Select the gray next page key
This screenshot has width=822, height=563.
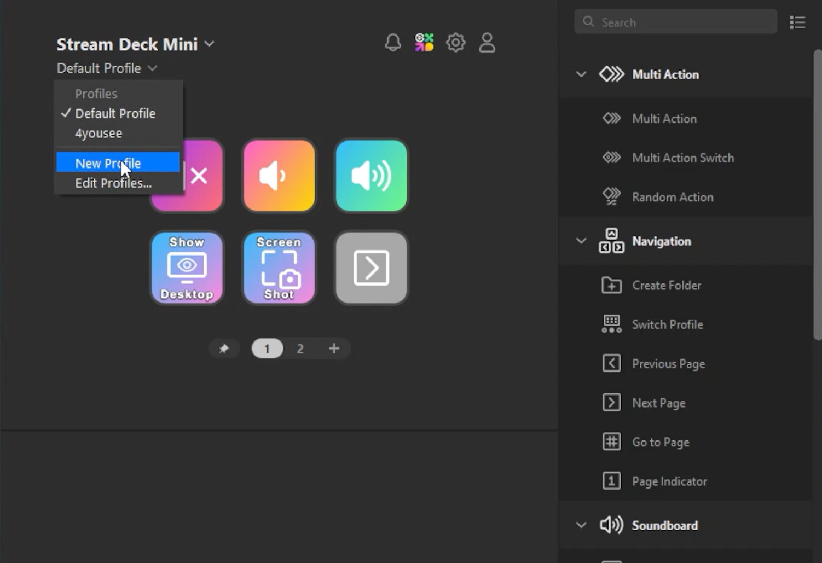pyautogui.click(x=371, y=268)
